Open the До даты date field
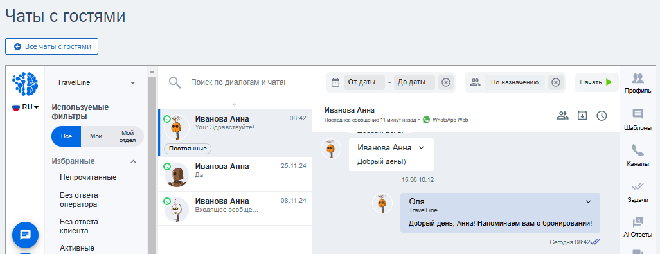 [414, 82]
